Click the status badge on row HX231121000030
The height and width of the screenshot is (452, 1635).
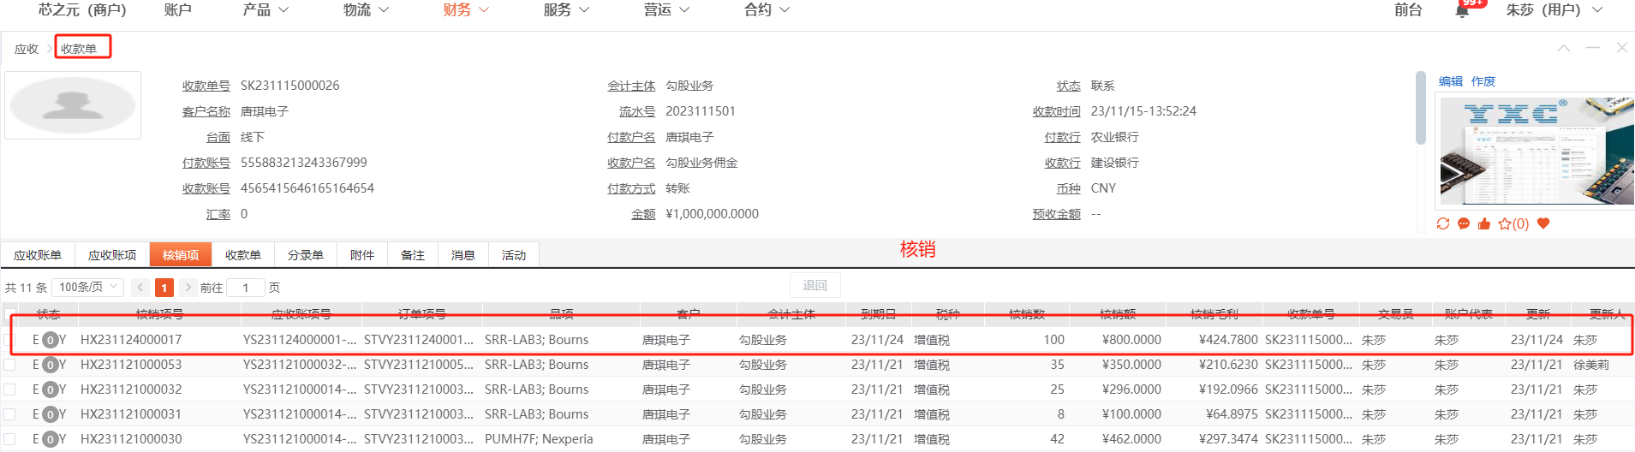[x=50, y=439]
